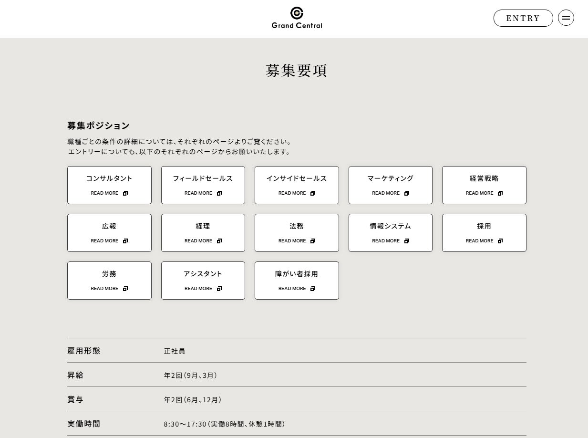
Task: Click external-link icon under 広報
Action: (125, 241)
